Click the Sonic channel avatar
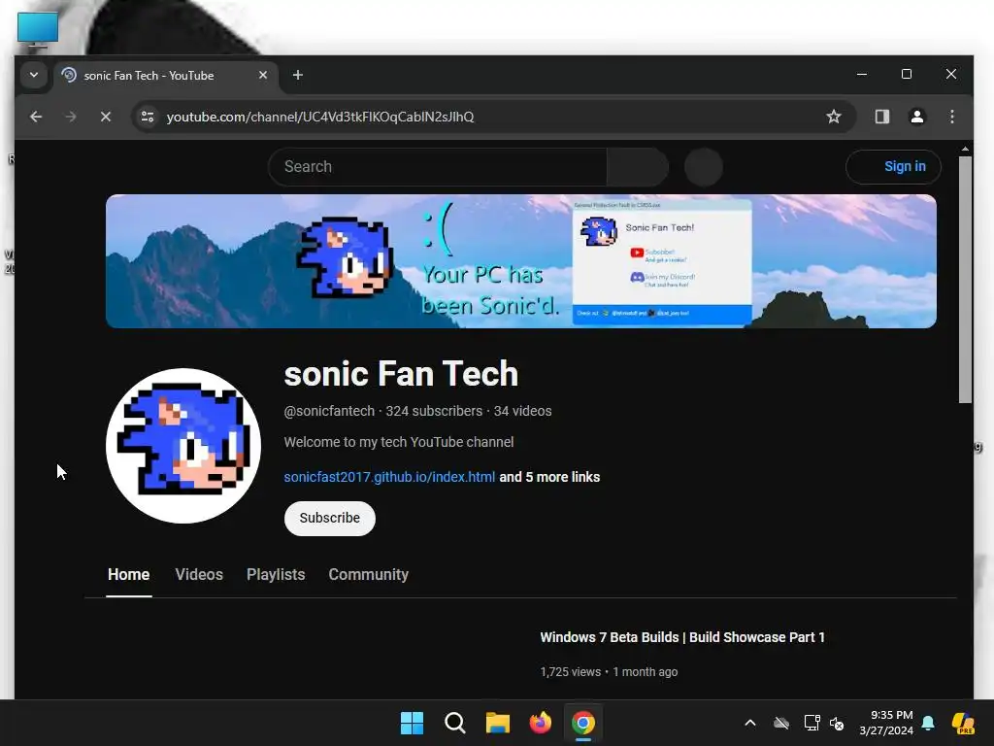The width and height of the screenshot is (994, 746). pyautogui.click(x=183, y=446)
